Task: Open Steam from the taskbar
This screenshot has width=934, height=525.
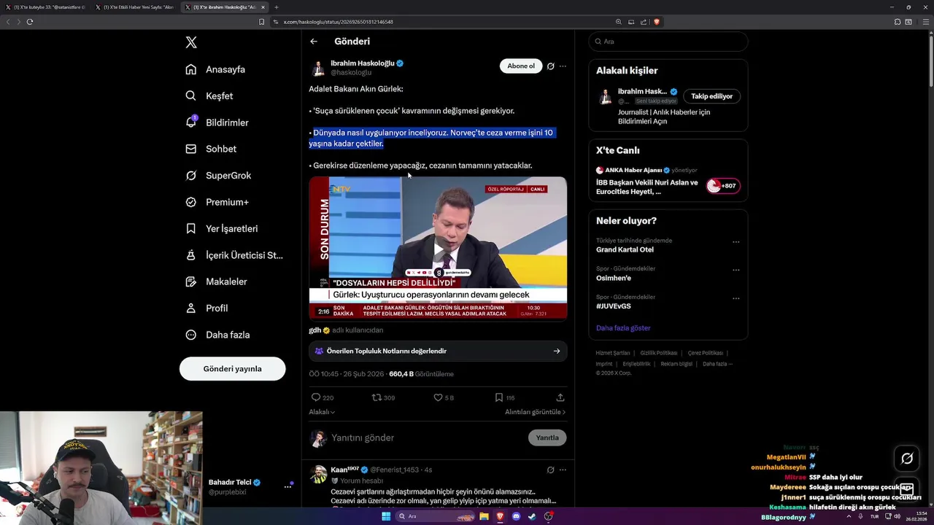Action: point(532,516)
